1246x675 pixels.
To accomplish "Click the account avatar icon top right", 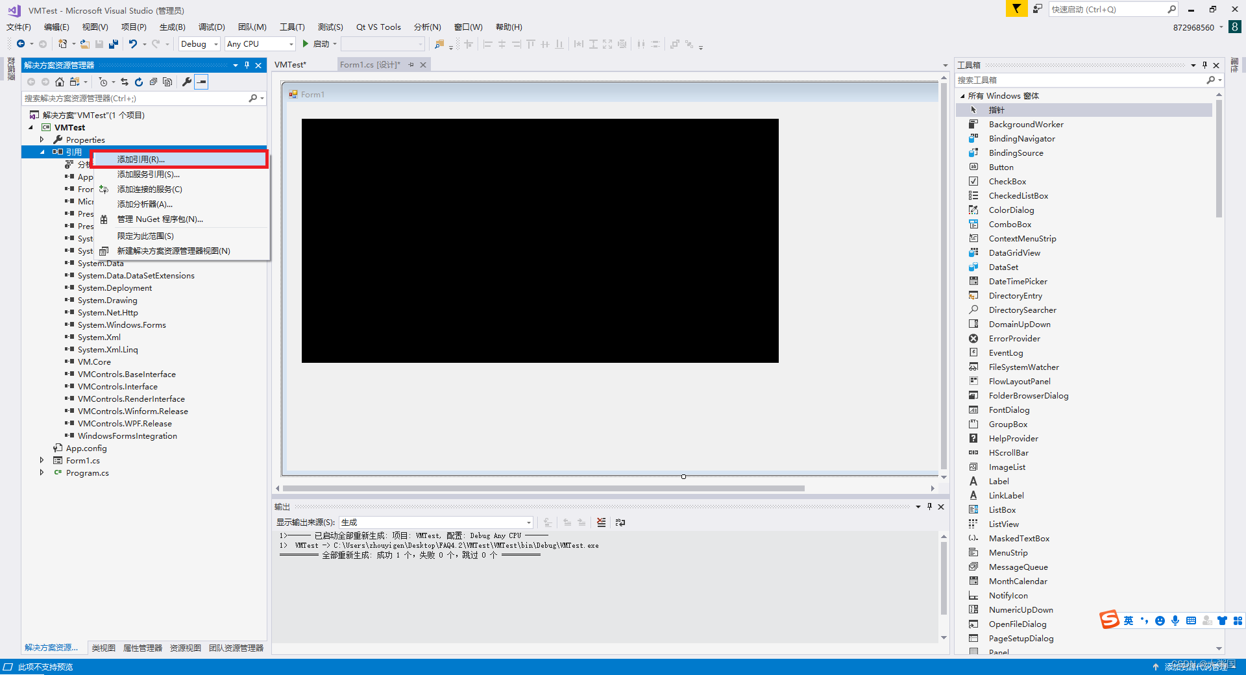I will [1235, 27].
